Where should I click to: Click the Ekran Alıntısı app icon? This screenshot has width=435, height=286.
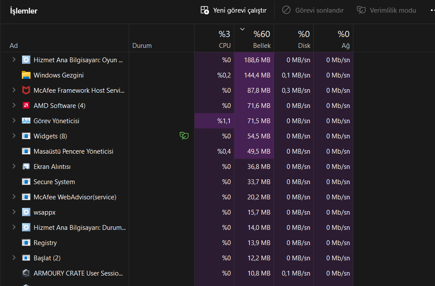coord(26,166)
